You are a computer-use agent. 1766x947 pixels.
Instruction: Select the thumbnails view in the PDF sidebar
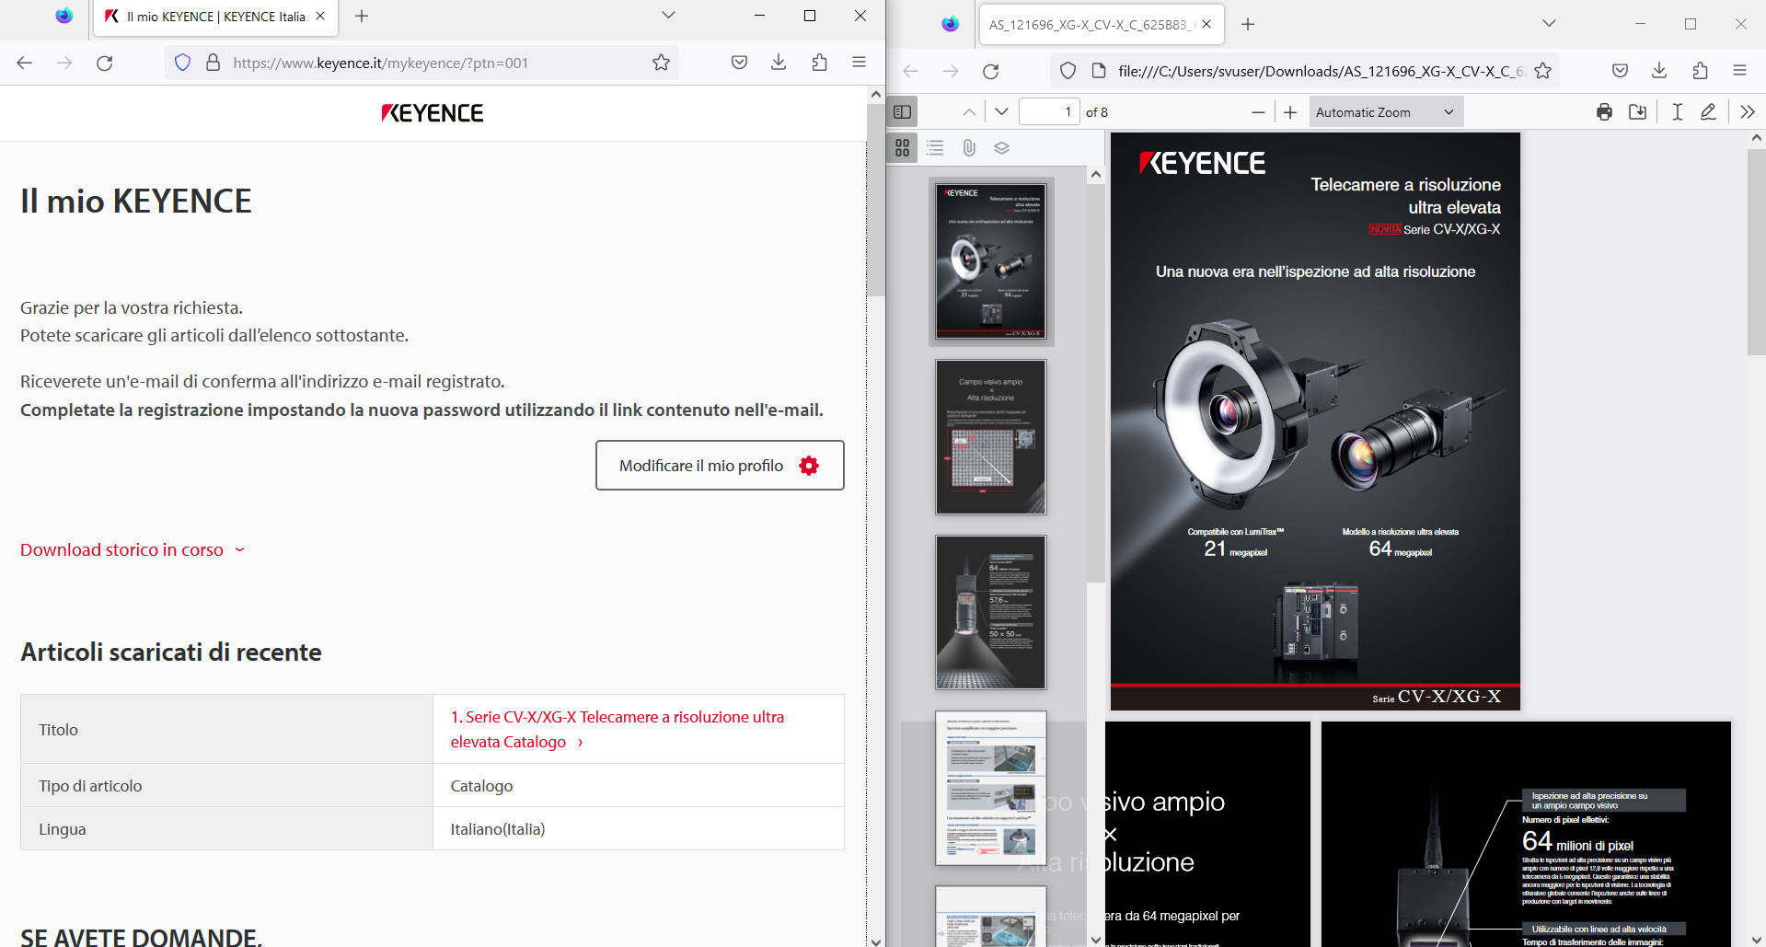pyautogui.click(x=903, y=147)
